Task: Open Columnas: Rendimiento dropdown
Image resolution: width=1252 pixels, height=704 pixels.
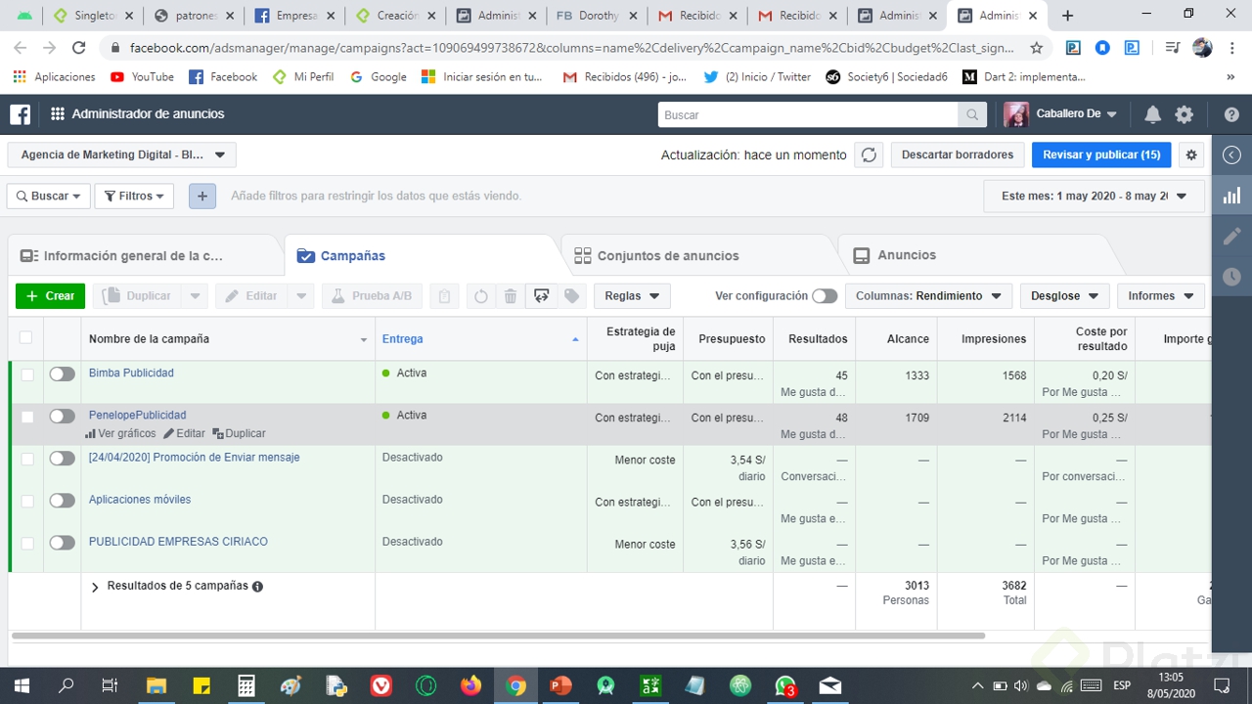Action: (x=928, y=296)
